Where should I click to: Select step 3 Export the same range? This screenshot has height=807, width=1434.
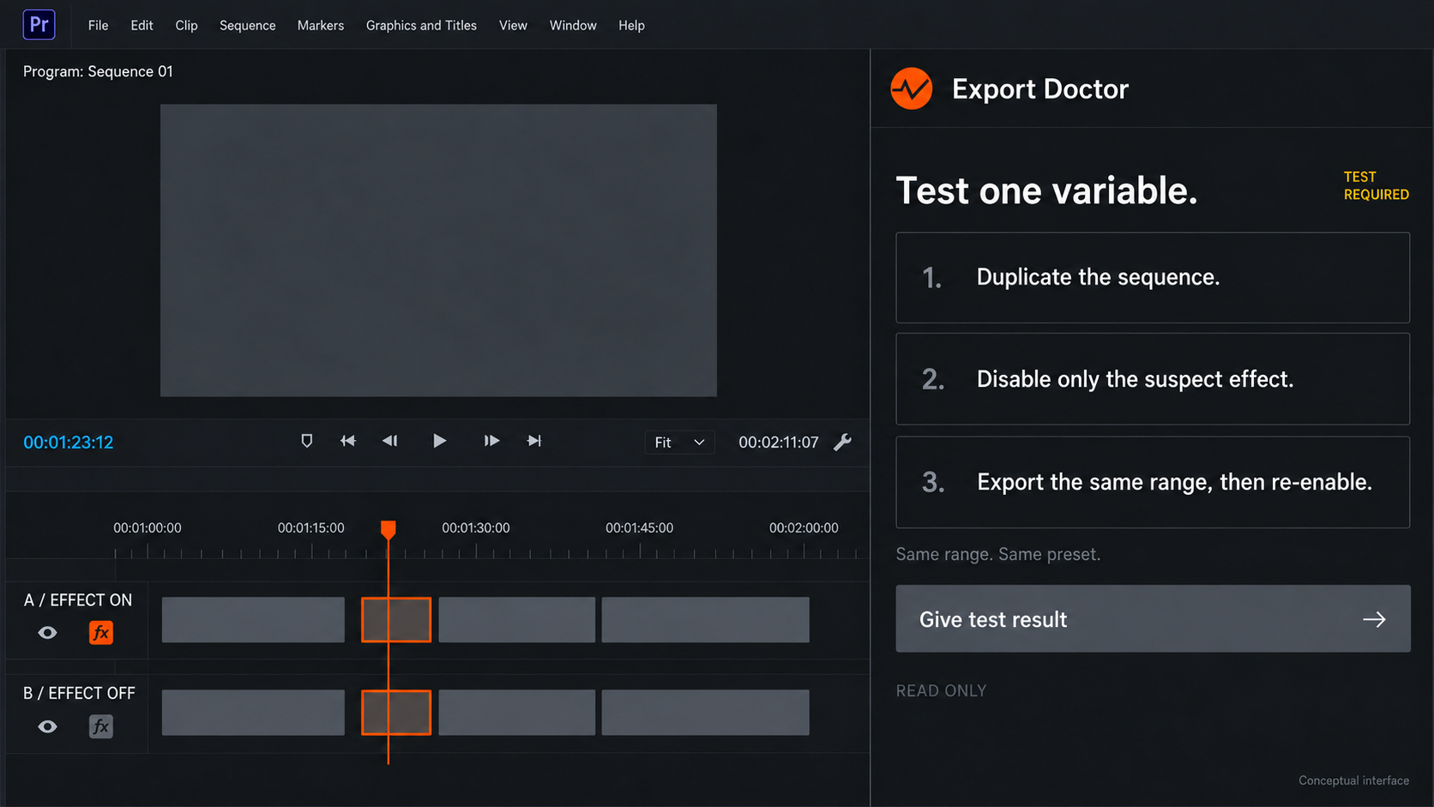1153,482
